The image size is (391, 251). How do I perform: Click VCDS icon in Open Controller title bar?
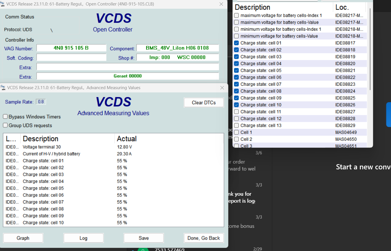[3, 4]
